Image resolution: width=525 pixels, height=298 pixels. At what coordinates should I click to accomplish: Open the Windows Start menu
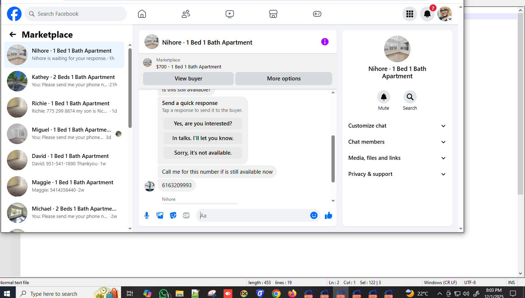tap(7, 293)
